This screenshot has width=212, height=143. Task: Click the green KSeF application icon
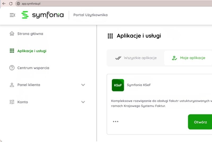click(118, 85)
